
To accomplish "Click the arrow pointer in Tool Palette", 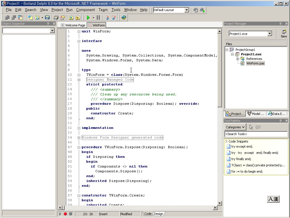I will (251, 127).
